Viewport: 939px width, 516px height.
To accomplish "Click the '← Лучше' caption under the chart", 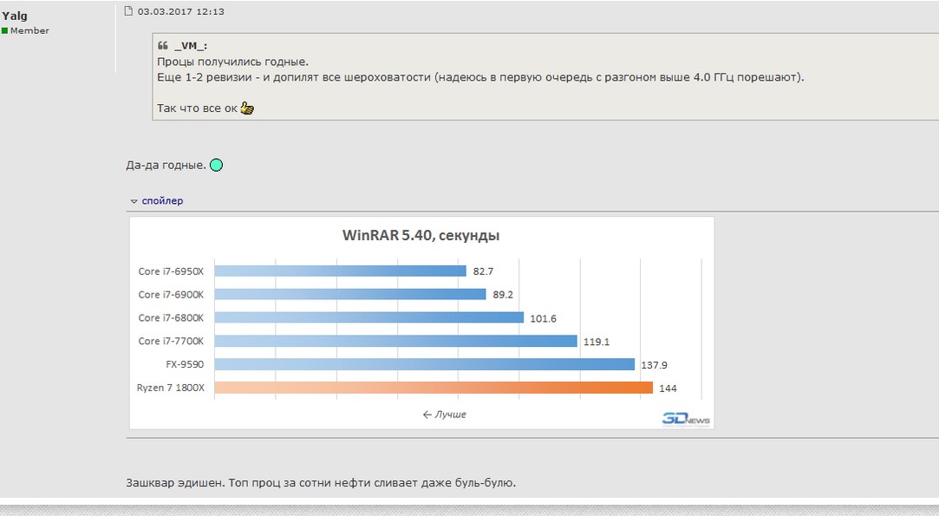I will coord(444,415).
